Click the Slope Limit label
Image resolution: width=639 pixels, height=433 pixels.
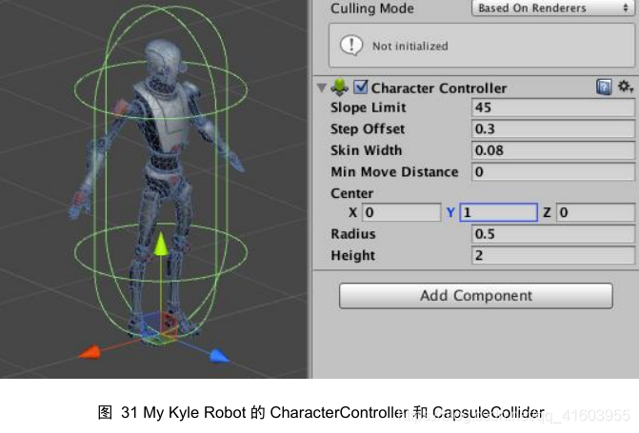[x=368, y=108]
